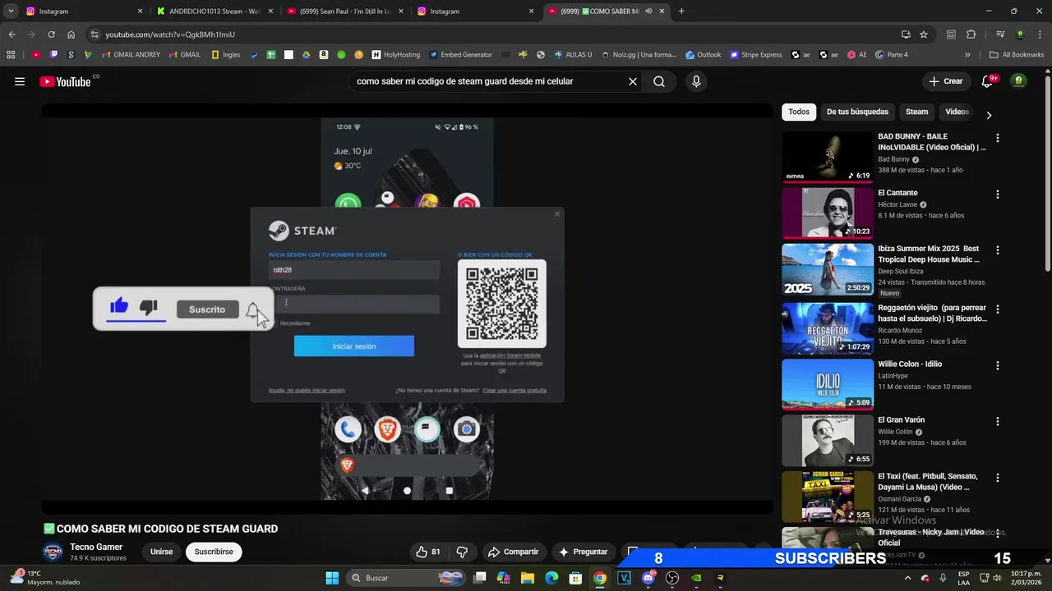Image resolution: width=1052 pixels, height=591 pixels.
Task: Open Willie Colon - Idilio title
Action: point(910,364)
